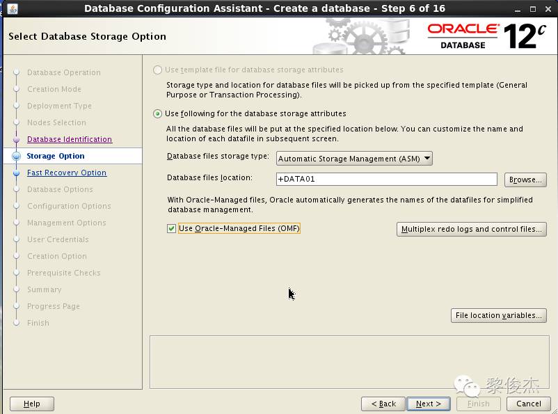The image size is (558, 414).
Task: Close the Database Configuration Assistant window
Action: tap(548, 10)
